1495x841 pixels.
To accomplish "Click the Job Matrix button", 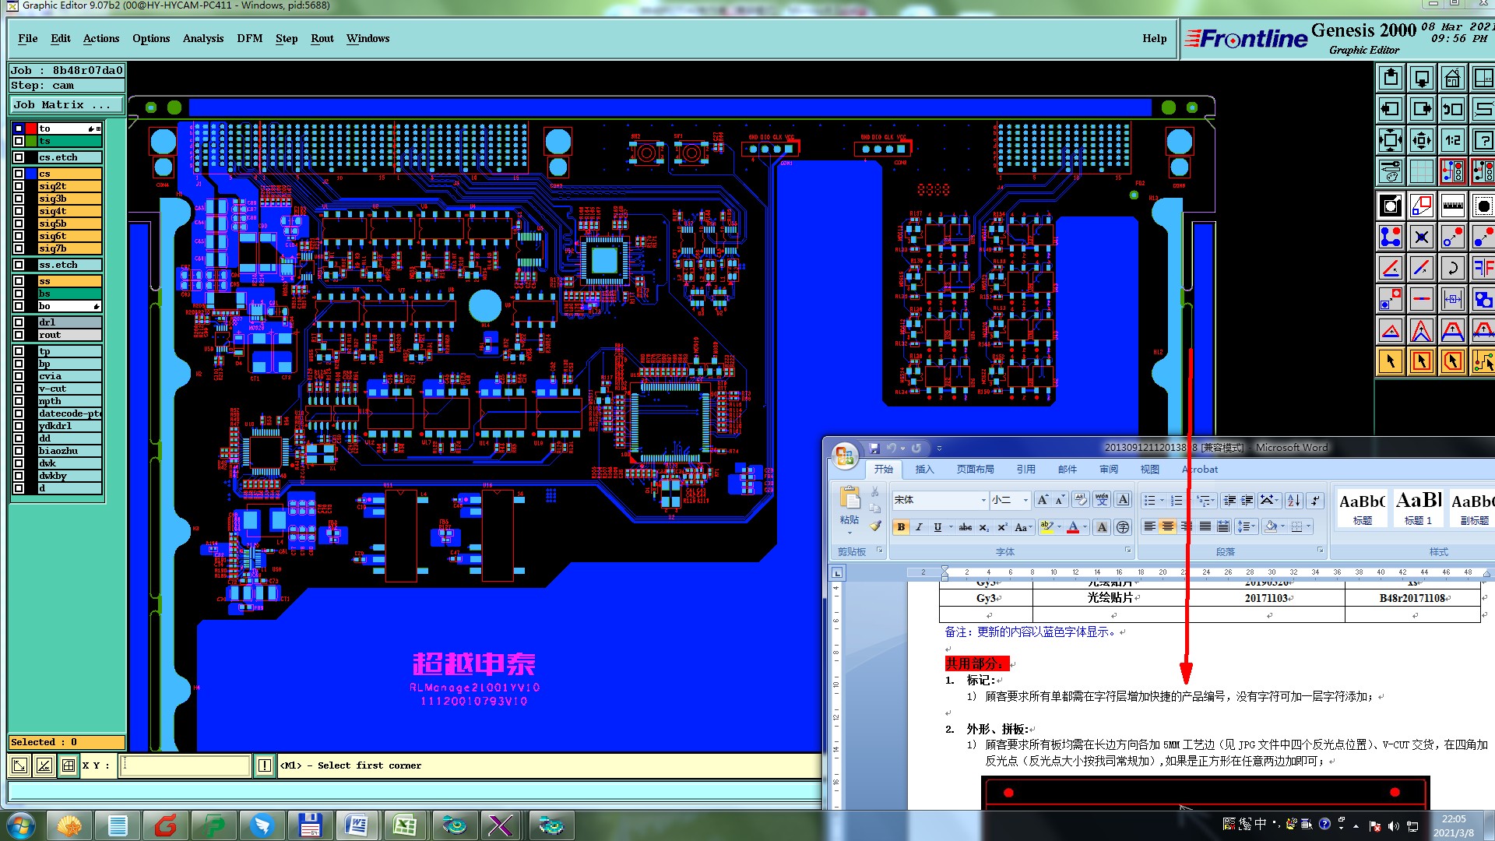I will tap(66, 104).
